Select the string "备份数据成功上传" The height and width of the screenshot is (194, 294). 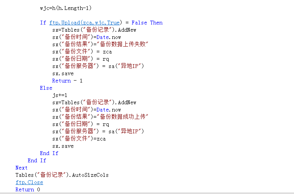(x=122, y=117)
